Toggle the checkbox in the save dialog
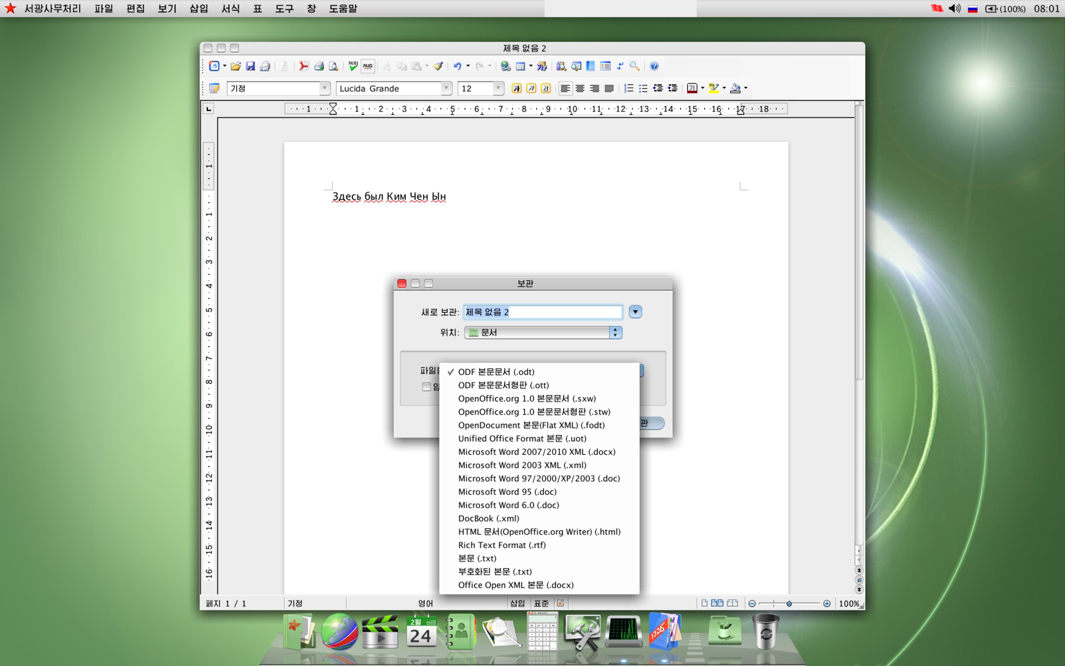Image resolution: width=1065 pixels, height=666 pixels. point(426,387)
